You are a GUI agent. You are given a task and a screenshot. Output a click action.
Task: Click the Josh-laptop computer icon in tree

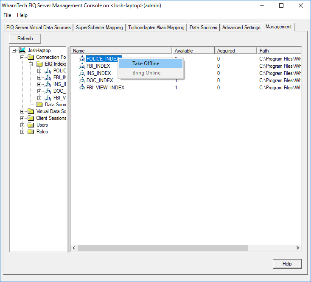pos(22,50)
